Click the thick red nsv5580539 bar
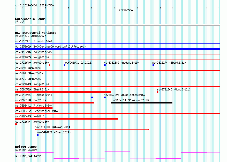 pos(63,92)
